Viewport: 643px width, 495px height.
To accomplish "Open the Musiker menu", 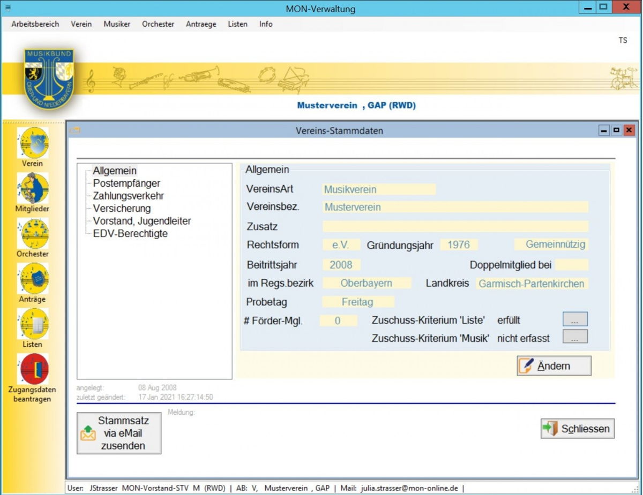I will point(117,24).
